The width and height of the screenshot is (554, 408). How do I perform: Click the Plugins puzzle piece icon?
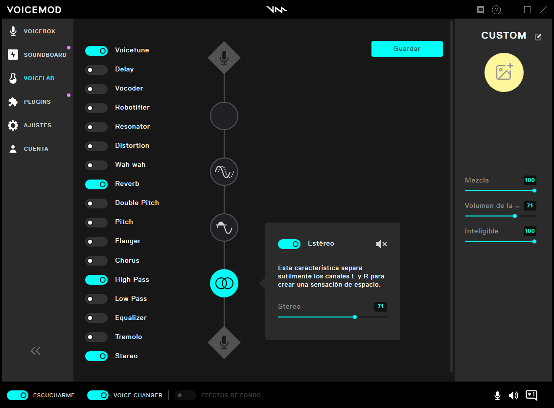pos(13,102)
